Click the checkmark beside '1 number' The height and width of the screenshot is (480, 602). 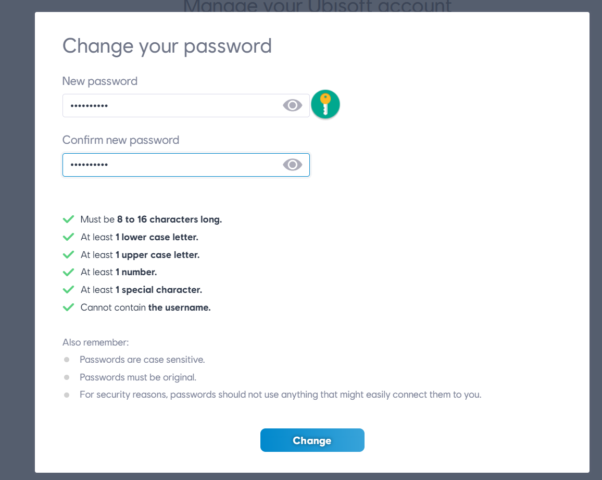tap(68, 272)
